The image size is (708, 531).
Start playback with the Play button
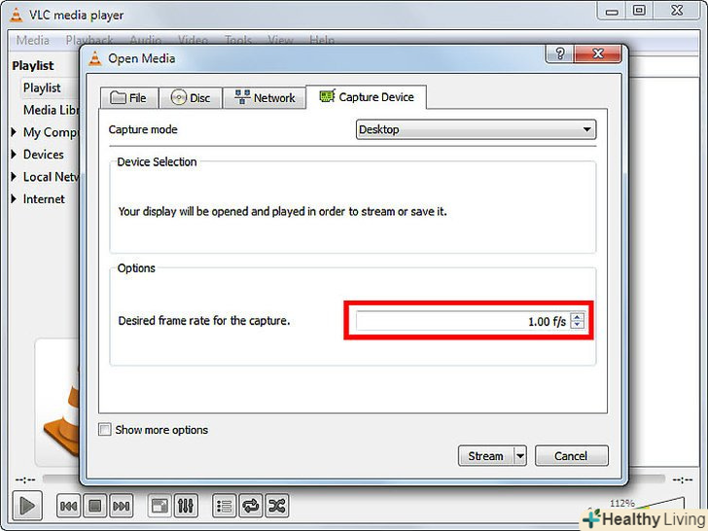pyautogui.click(x=27, y=506)
